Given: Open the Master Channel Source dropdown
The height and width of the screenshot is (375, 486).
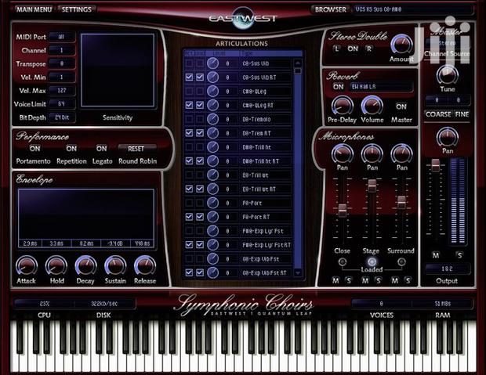Looking at the screenshot, I should tap(448, 43).
